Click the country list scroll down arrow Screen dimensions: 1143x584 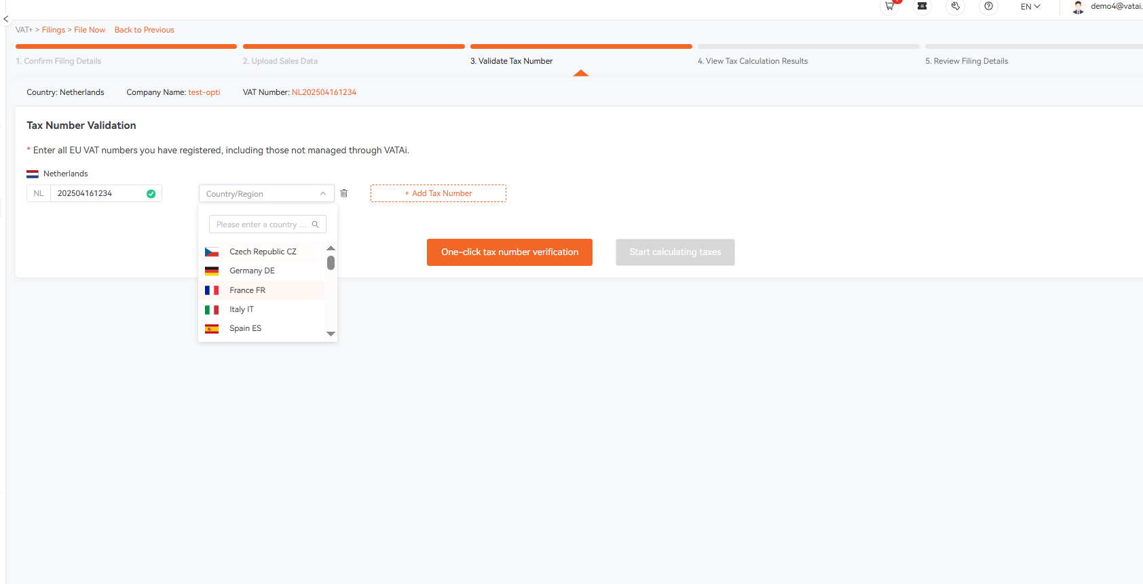[x=331, y=334]
